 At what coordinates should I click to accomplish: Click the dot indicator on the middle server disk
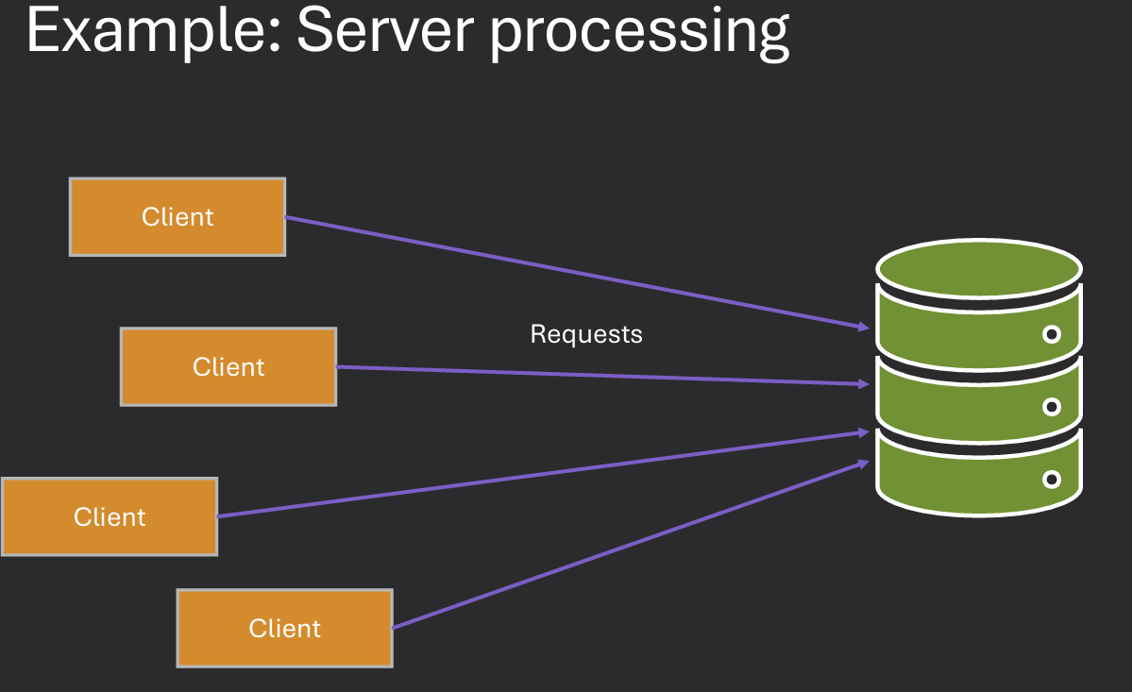click(x=1051, y=408)
